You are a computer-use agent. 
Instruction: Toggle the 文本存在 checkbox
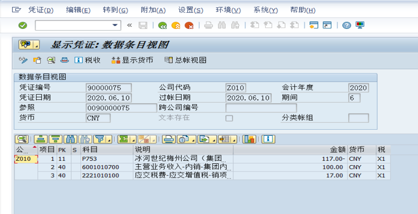click(229, 118)
